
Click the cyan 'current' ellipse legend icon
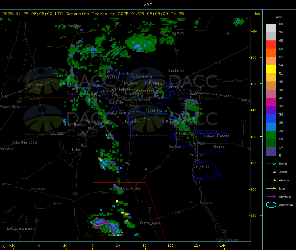pyautogui.click(x=271, y=205)
